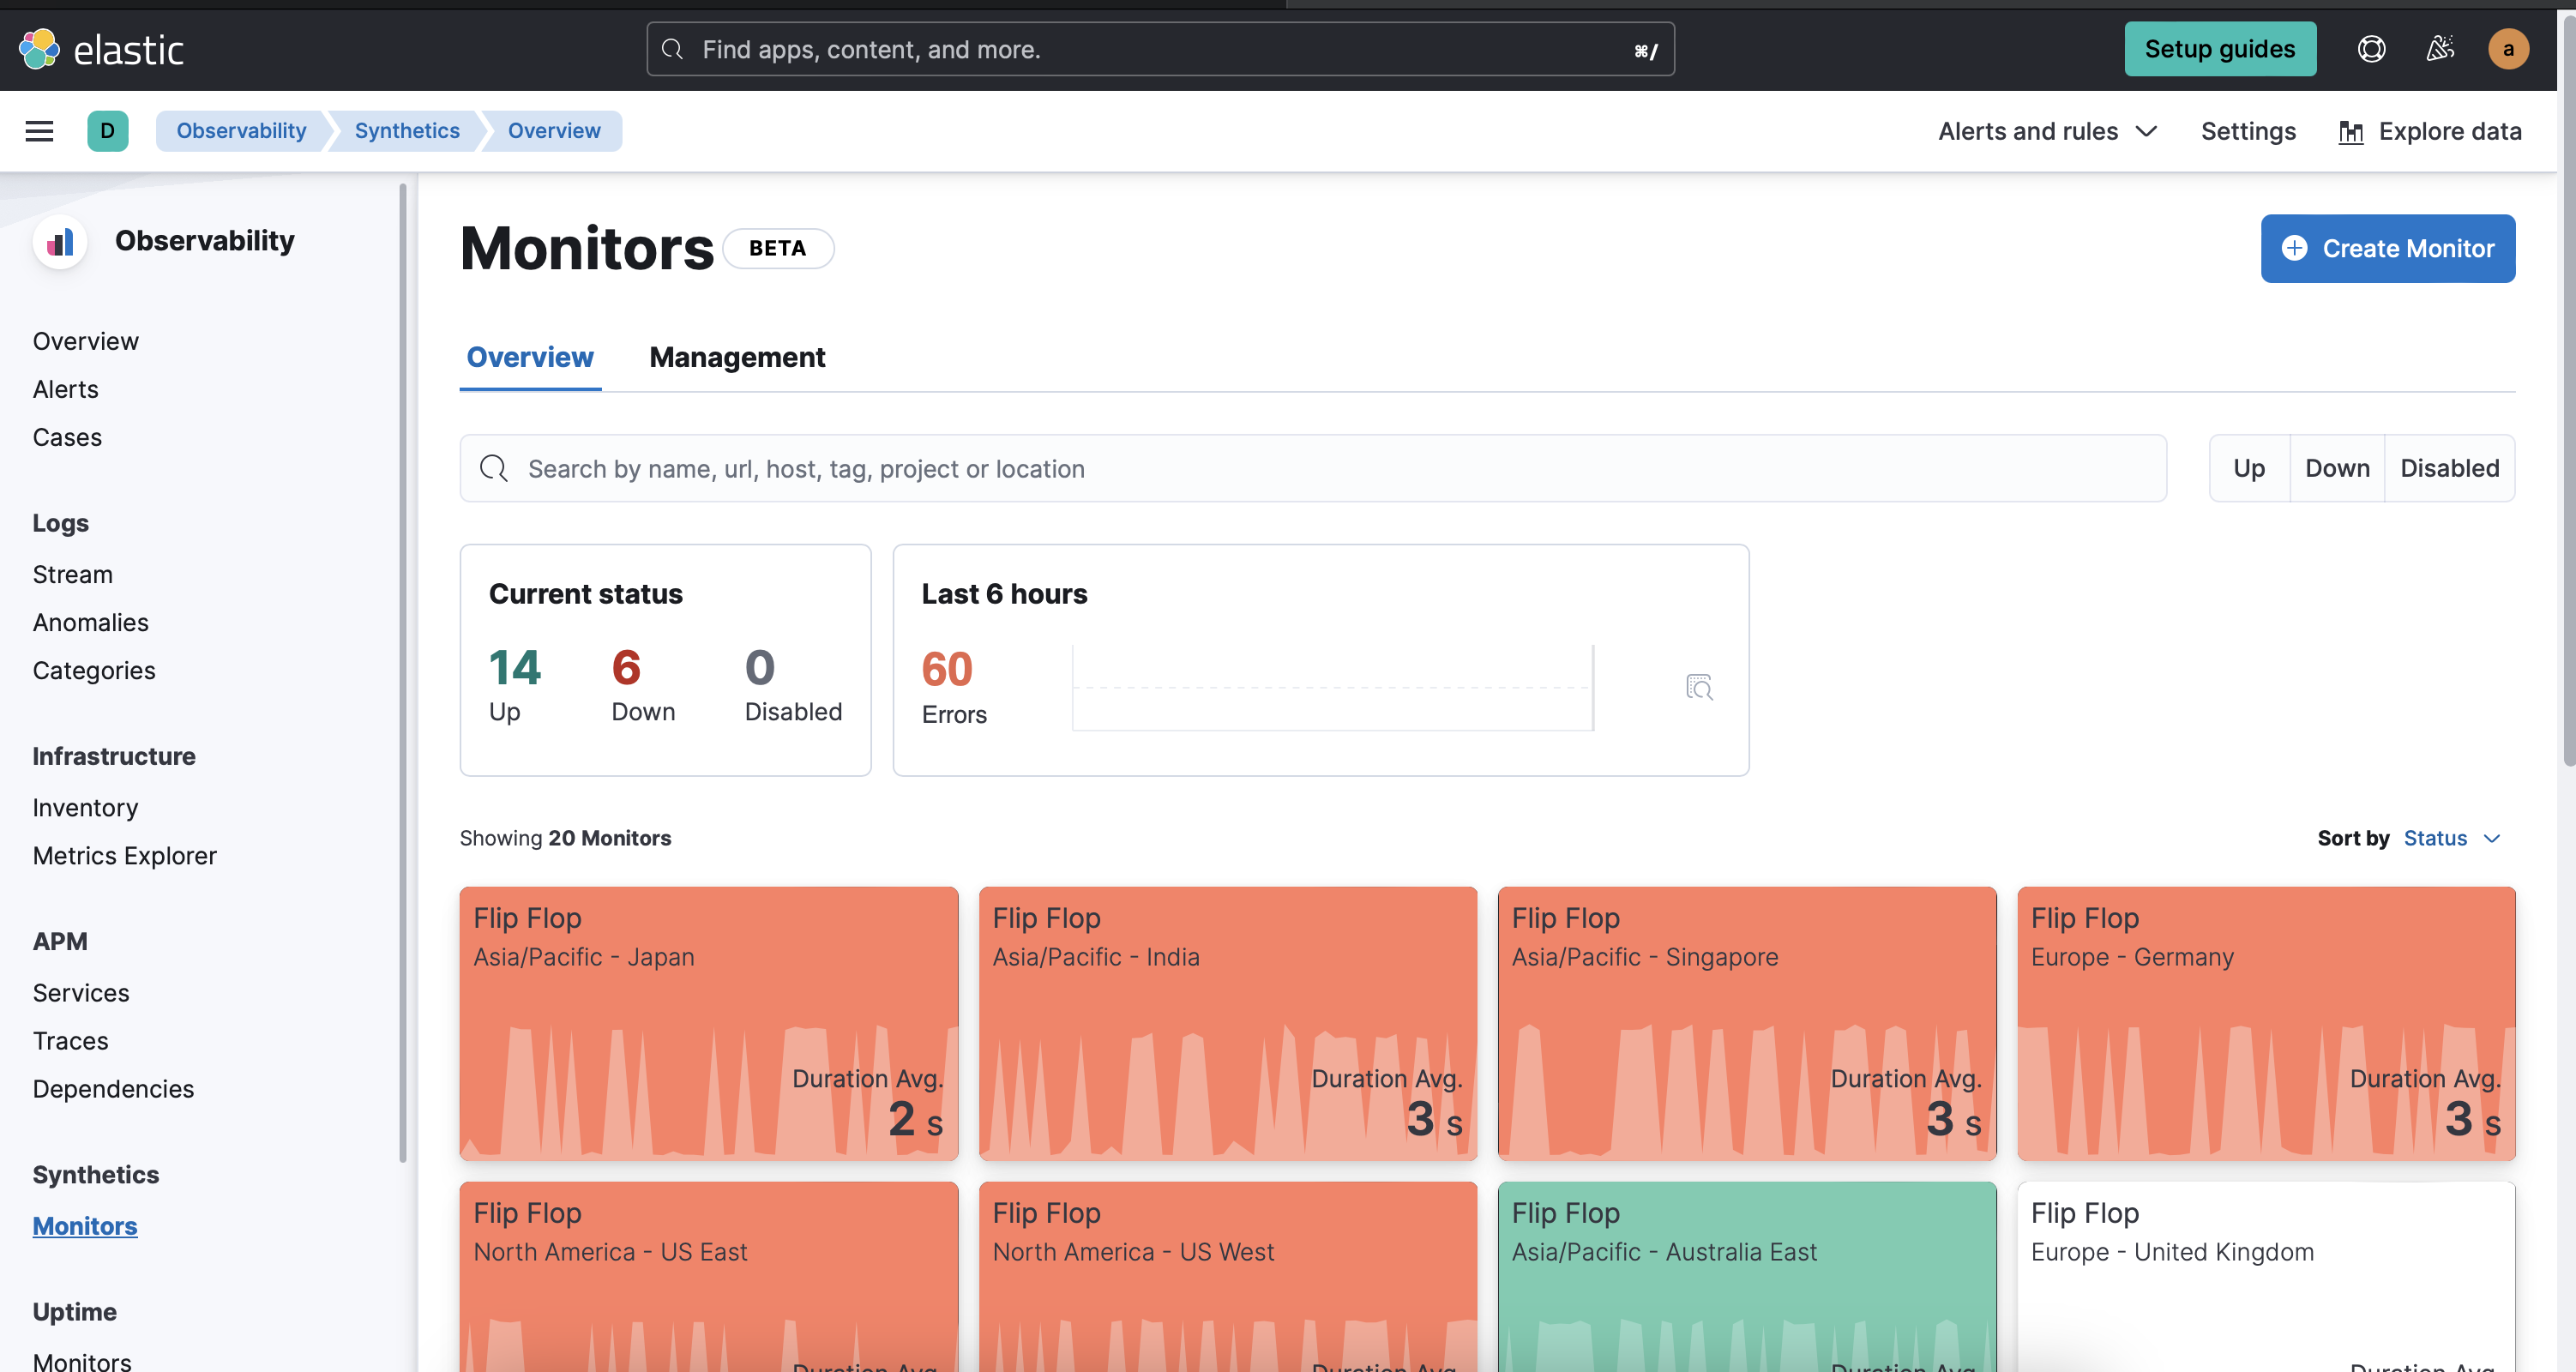Toggle the Disabled status filter
This screenshot has height=1372, width=2576.
click(2449, 468)
